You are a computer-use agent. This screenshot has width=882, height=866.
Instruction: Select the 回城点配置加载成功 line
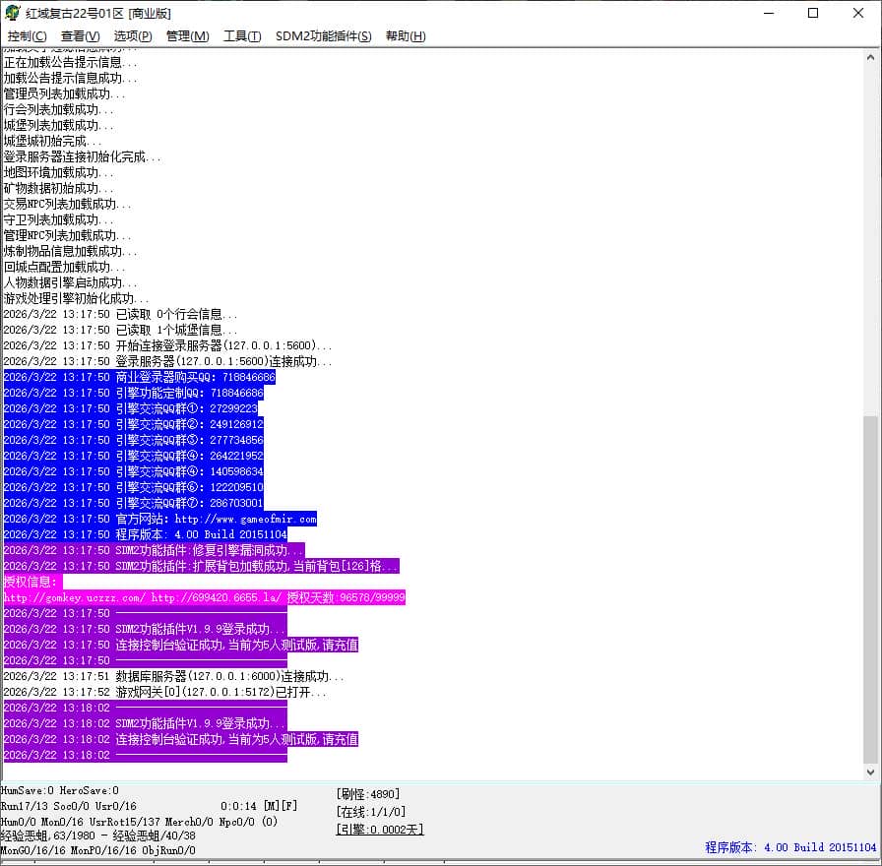pyautogui.click(x=64, y=267)
